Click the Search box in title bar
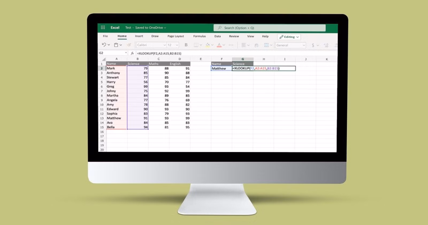Image resolution: width=428 pixels, height=225 pixels. [269, 28]
